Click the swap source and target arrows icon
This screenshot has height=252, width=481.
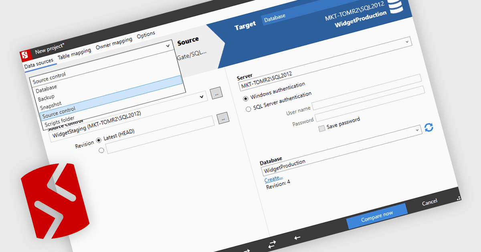pos(272,244)
